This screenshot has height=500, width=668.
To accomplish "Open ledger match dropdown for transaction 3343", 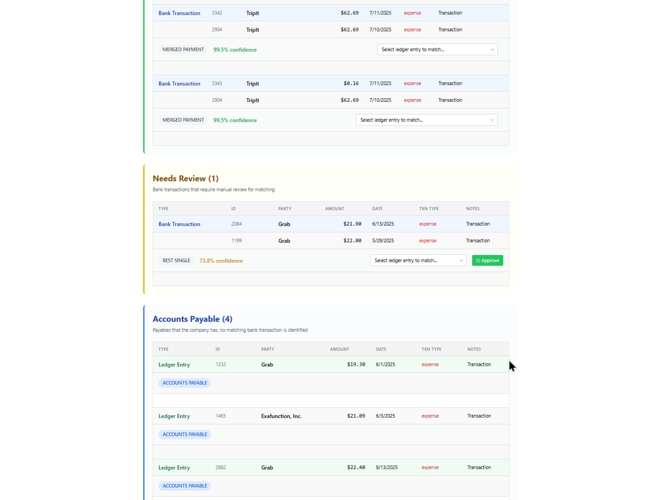I will (426, 120).
